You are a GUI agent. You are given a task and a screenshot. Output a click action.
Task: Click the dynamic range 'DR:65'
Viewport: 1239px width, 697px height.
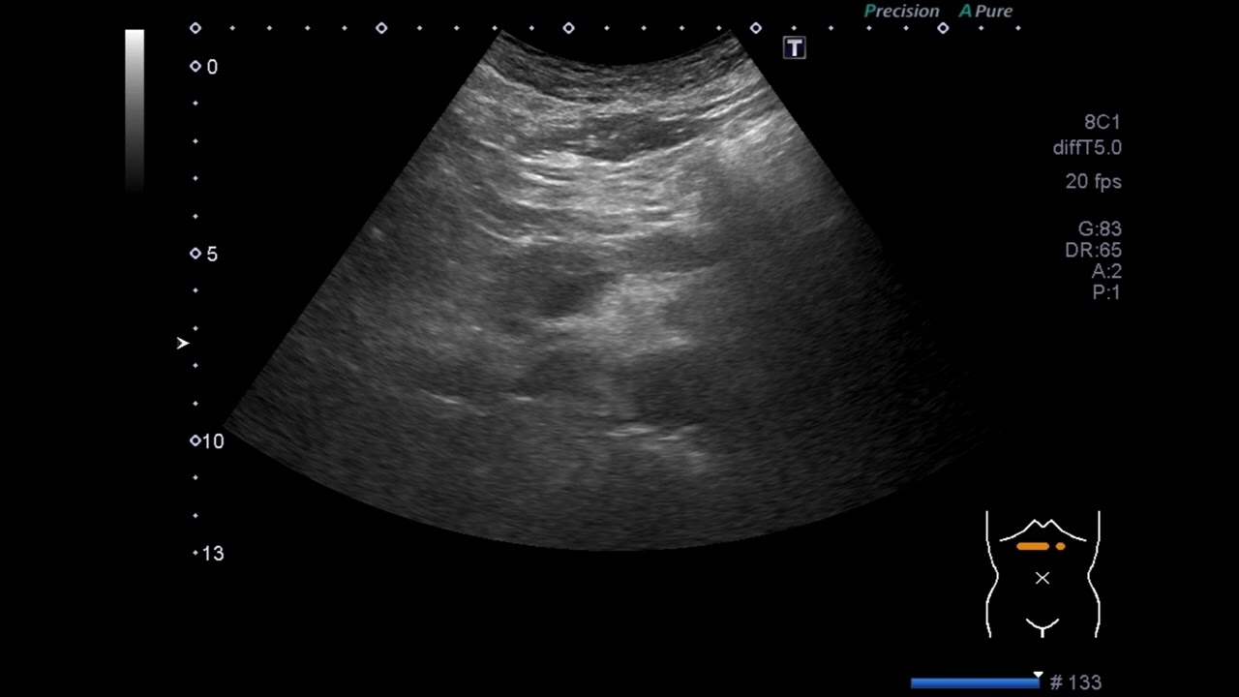(x=1093, y=250)
